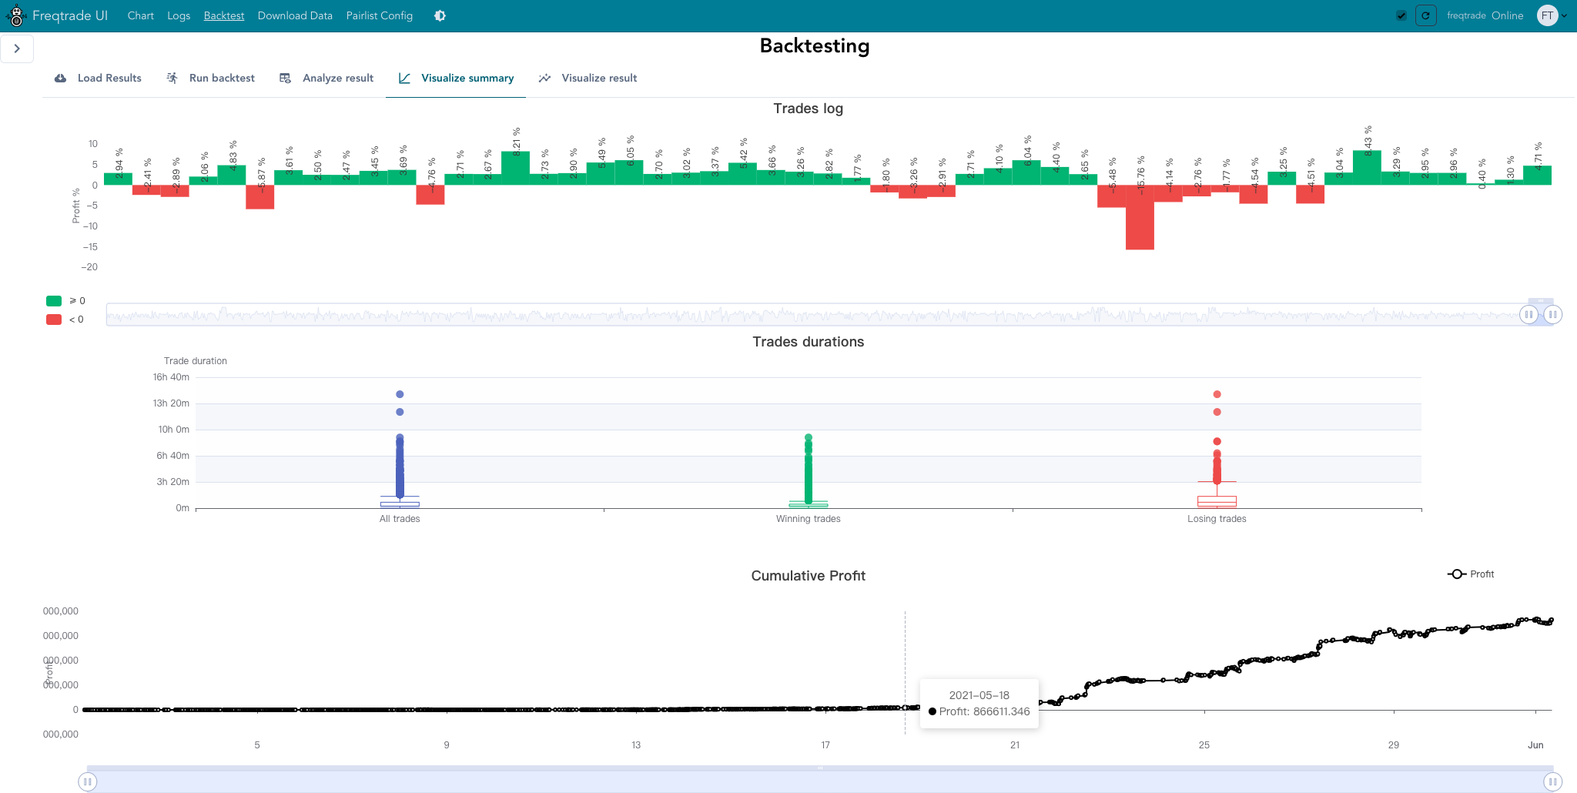The height and width of the screenshot is (793, 1577).
Task: Go to Pairlist Config page
Action: (379, 15)
